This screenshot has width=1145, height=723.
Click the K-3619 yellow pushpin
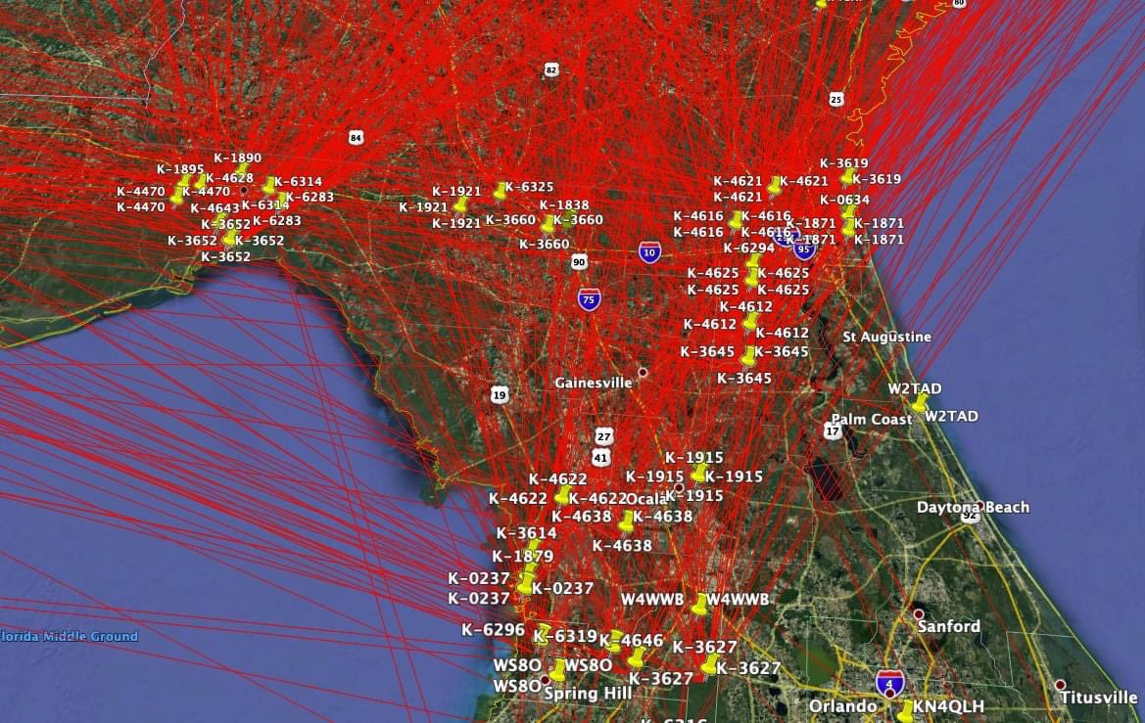(x=846, y=176)
